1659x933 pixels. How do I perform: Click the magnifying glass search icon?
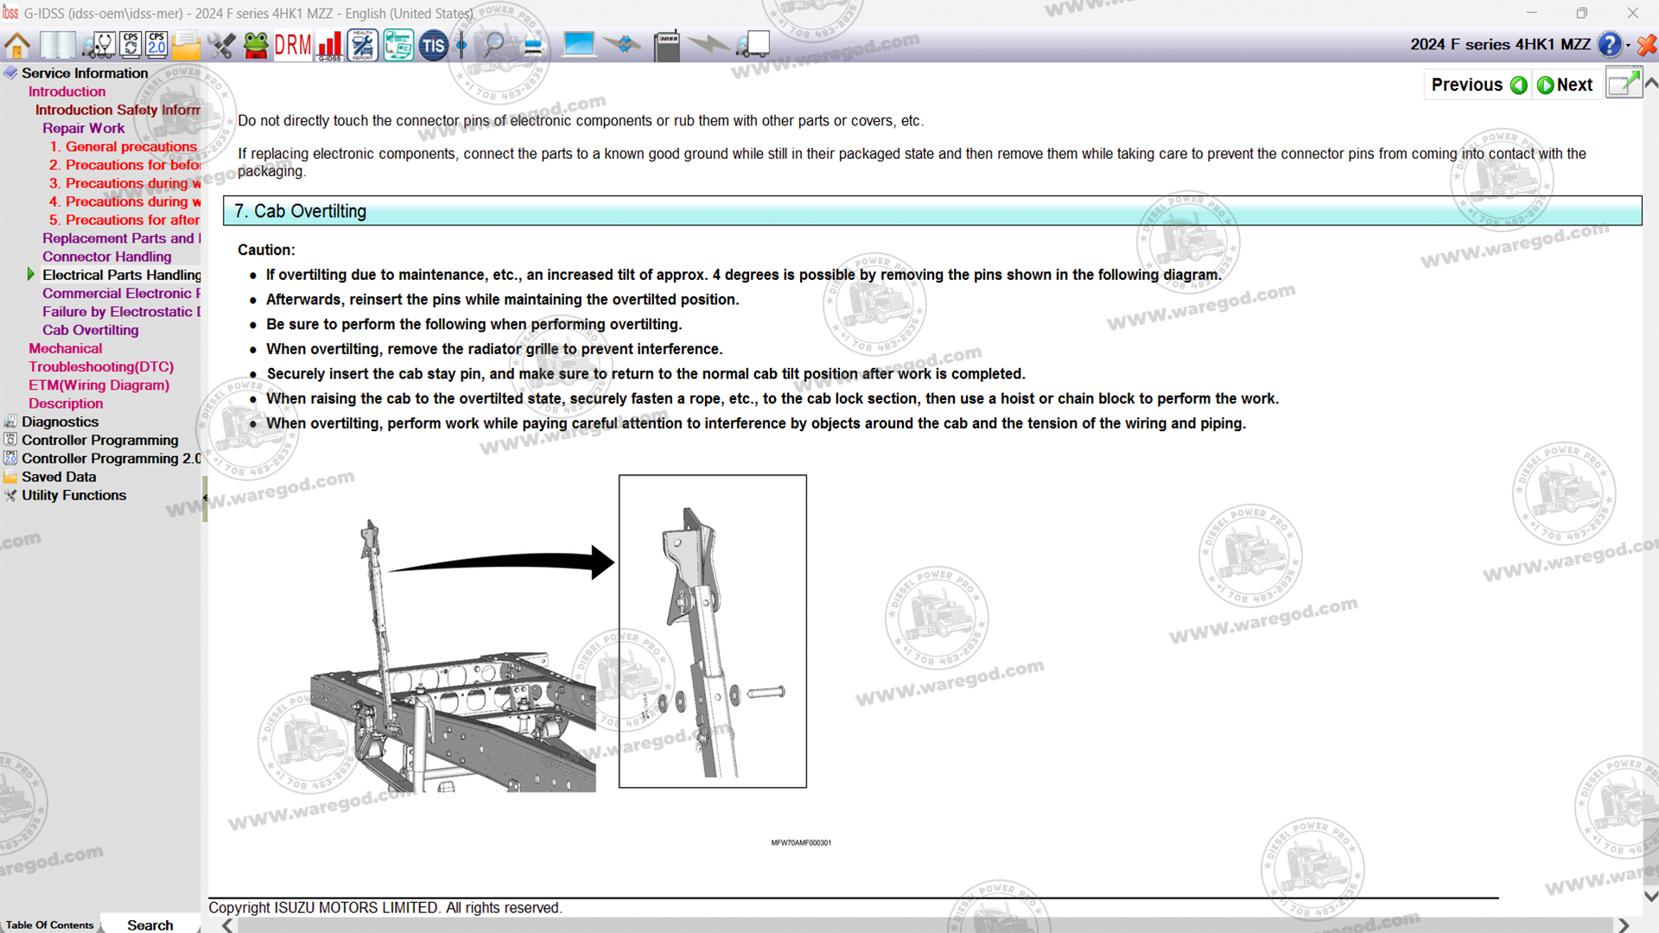click(x=494, y=45)
